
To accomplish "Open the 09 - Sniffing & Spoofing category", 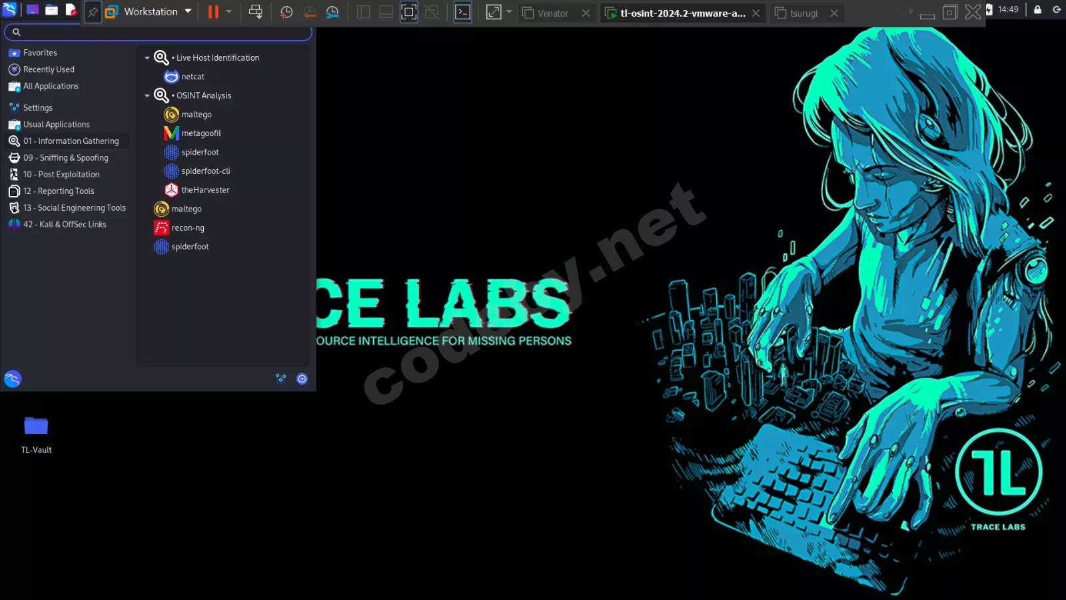I will [66, 157].
